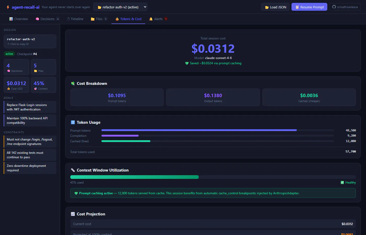366x235 pixels.
Task: Click the Load JSON button
Action: tap(275, 7)
